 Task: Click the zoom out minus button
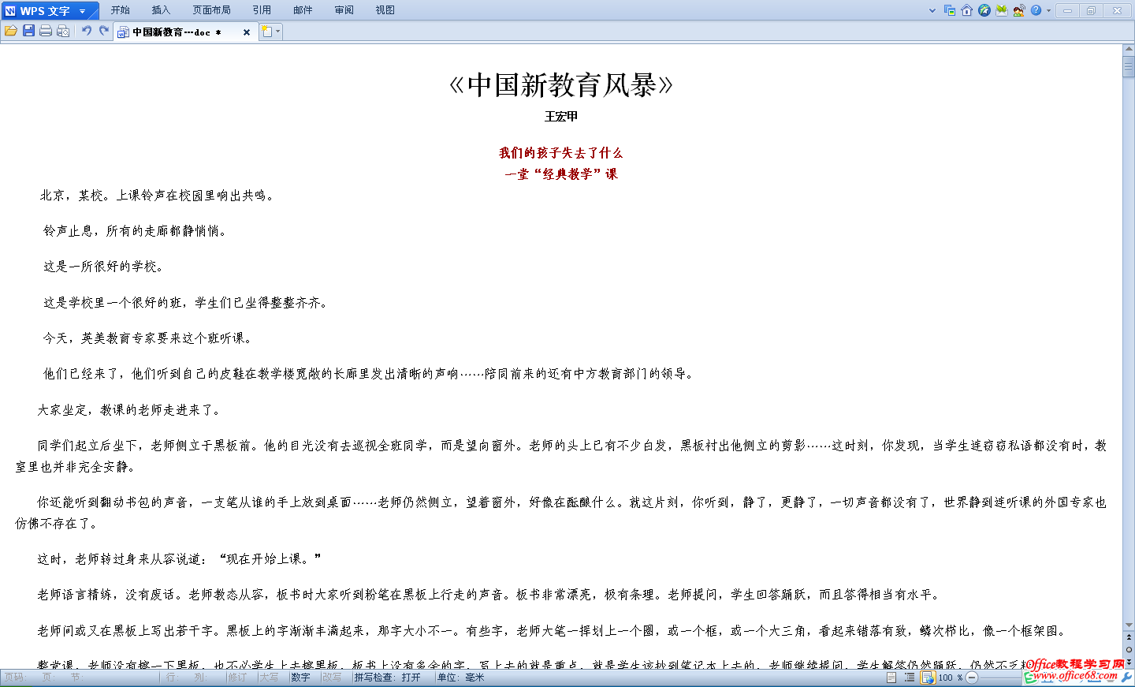[972, 678]
